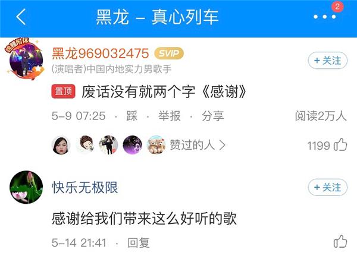Open 快乐无极限's lotus avatar

point(26,187)
